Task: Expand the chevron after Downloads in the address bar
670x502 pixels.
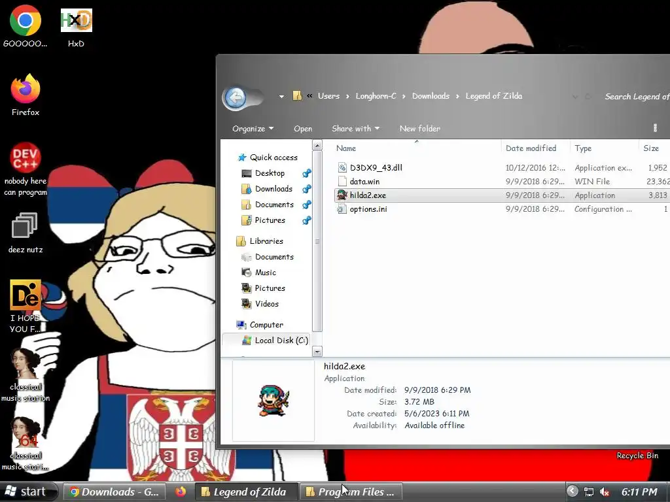Action: (x=457, y=96)
